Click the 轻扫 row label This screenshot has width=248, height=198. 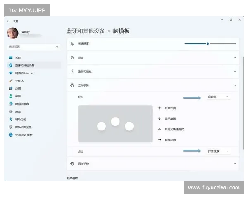81,97
